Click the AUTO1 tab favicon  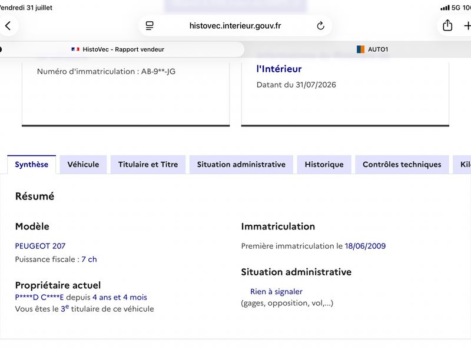[360, 49]
